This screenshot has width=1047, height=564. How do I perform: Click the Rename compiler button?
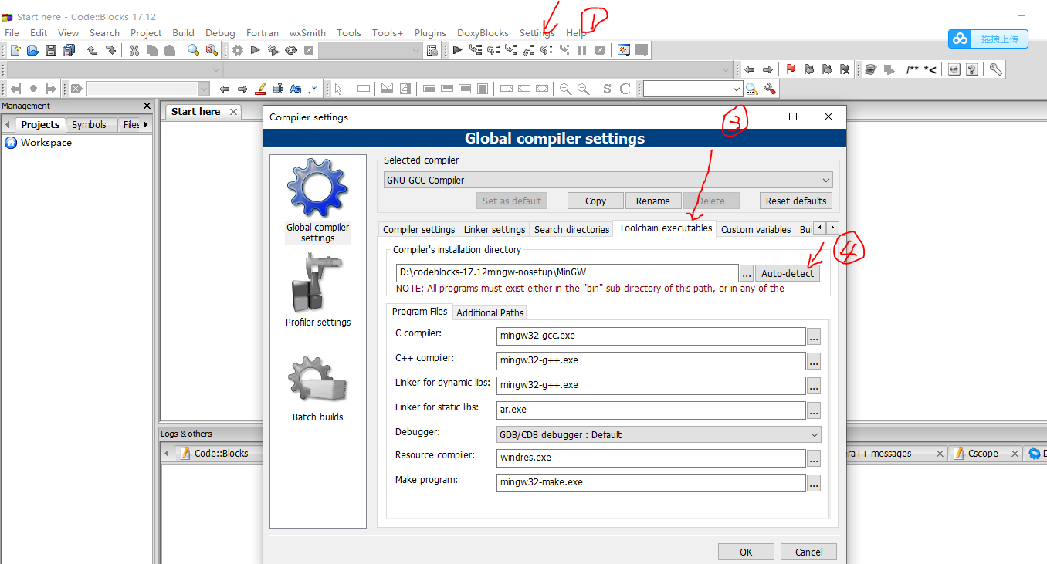(x=652, y=201)
